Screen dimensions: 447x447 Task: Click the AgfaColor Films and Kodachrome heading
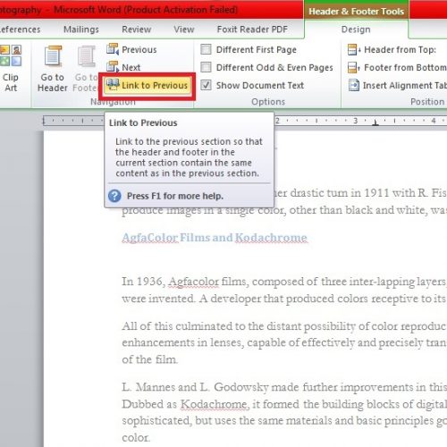[x=215, y=238]
